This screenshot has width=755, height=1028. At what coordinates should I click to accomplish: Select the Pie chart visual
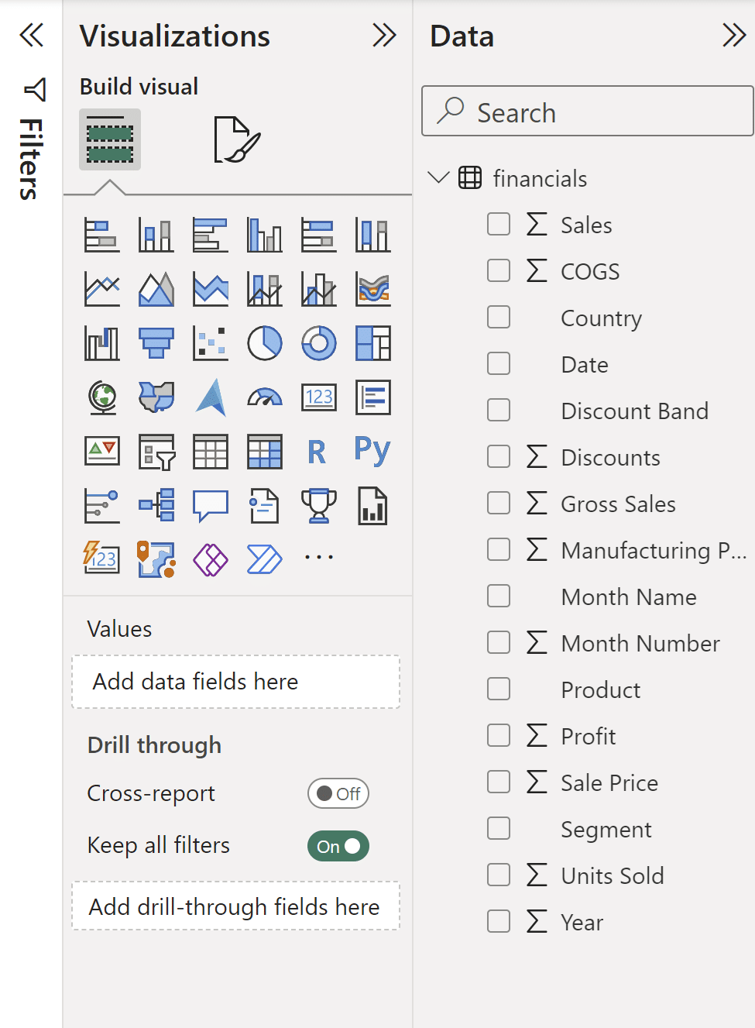point(264,343)
